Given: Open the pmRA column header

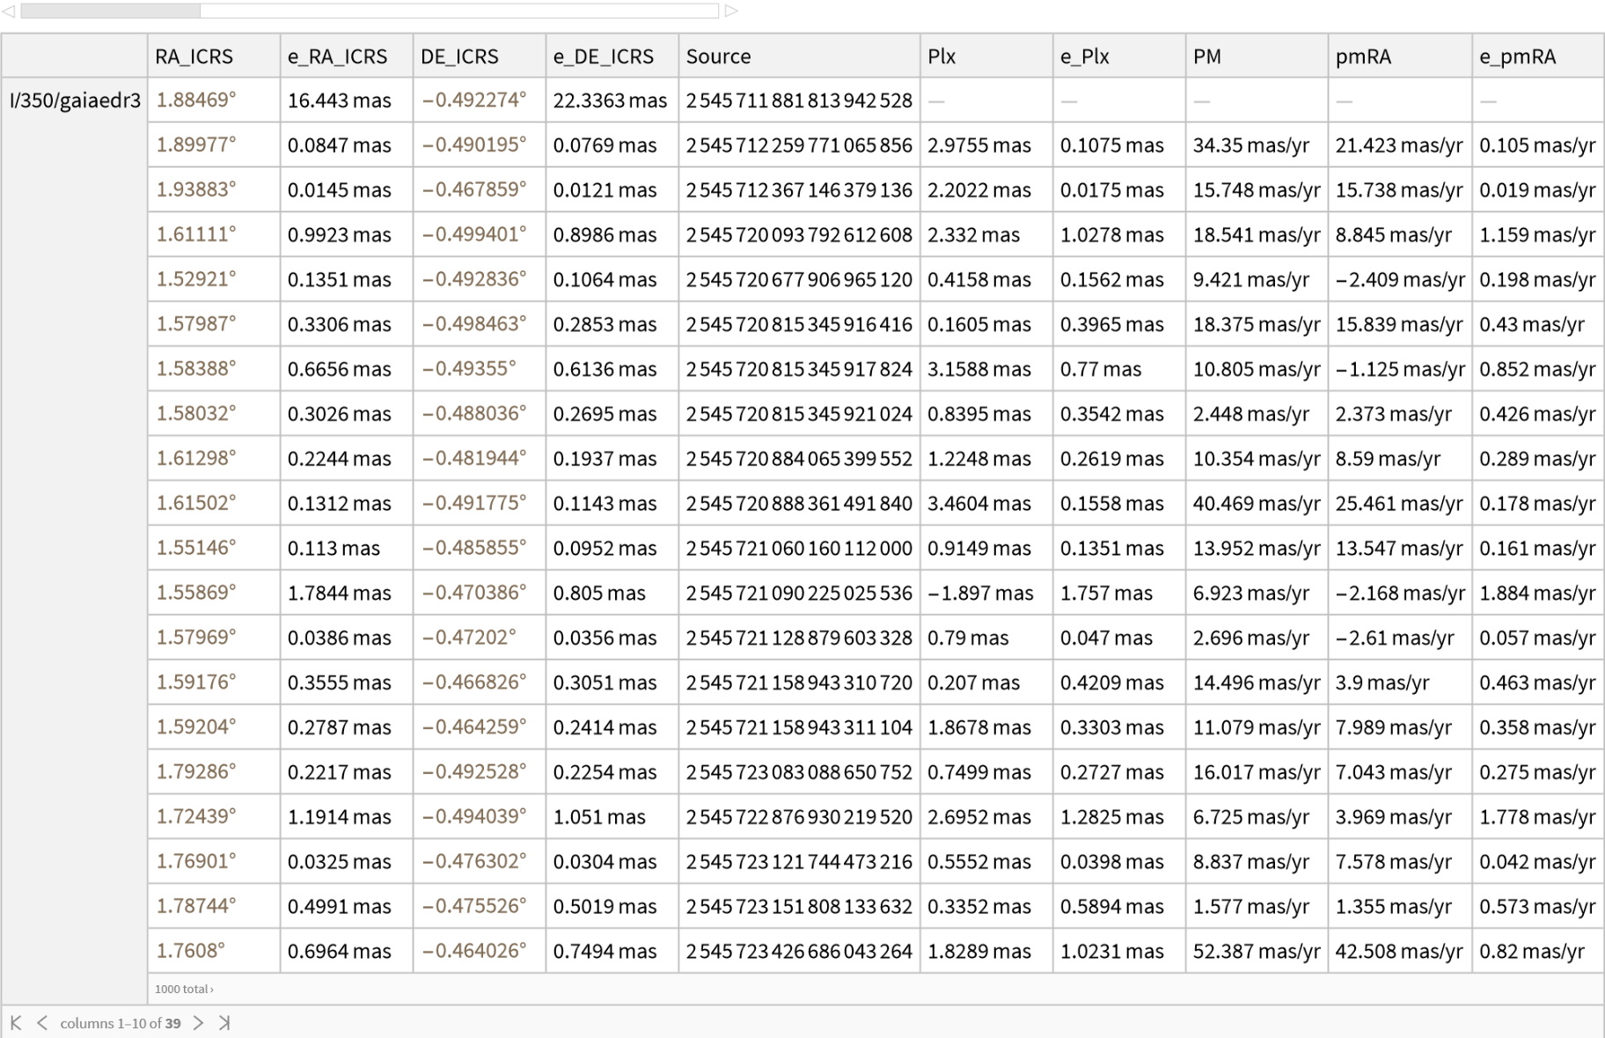Looking at the screenshot, I should 1363,56.
